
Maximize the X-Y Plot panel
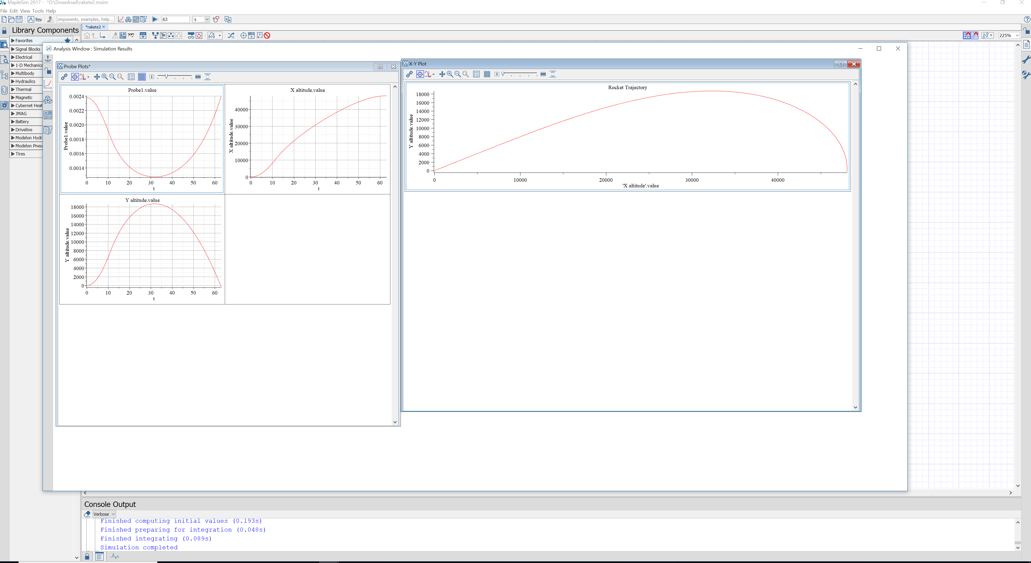pyautogui.click(x=840, y=64)
